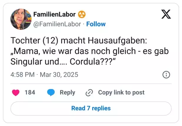Click the orange badge next to FamilienLabor
182x126 pixels.
pos(82,14)
